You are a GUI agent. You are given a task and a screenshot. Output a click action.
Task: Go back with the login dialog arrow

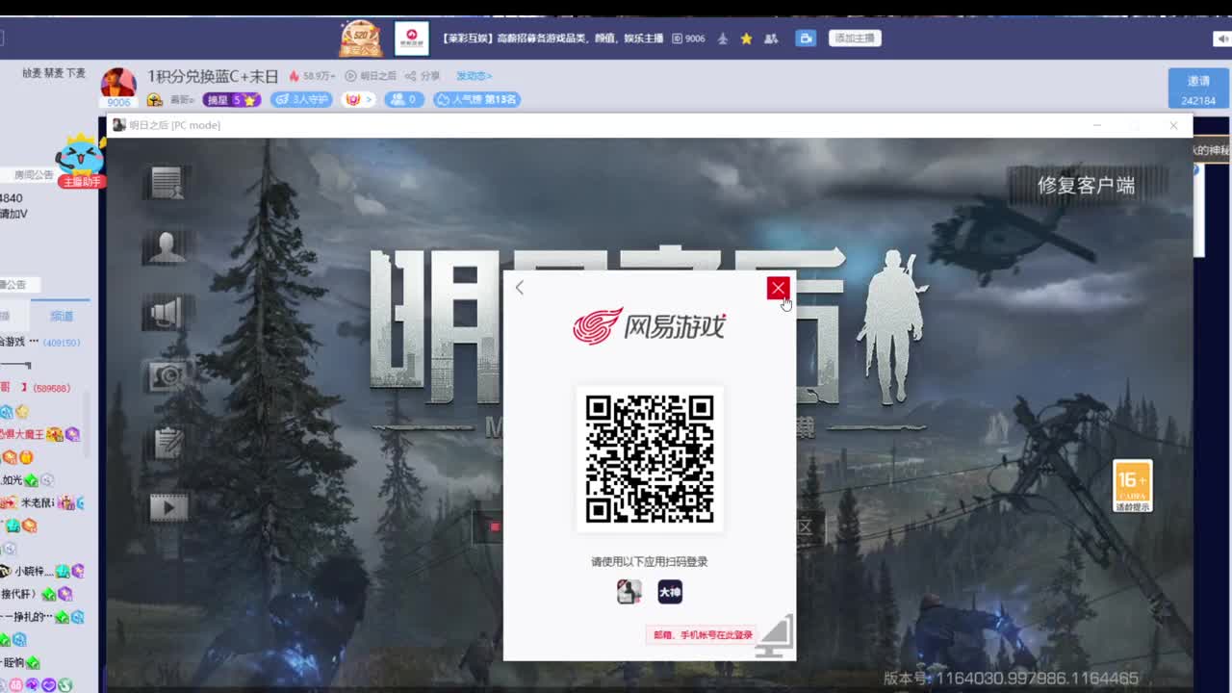[520, 287]
